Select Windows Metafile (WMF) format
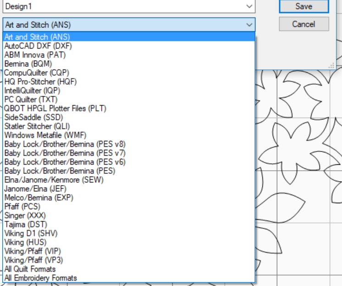This screenshot has width=342, height=286. [x=129, y=135]
